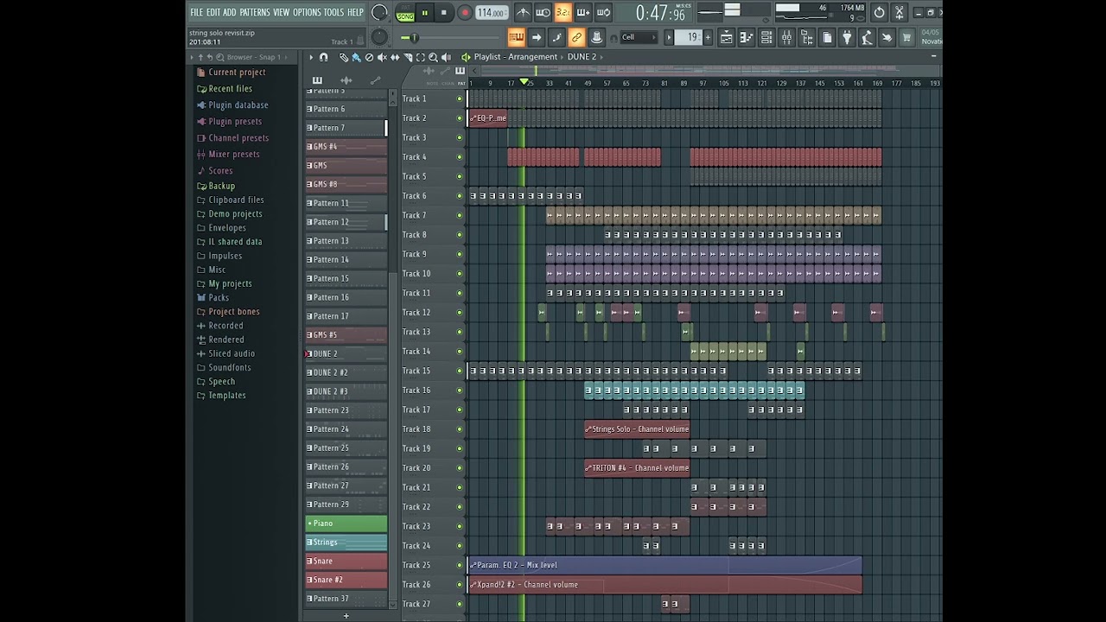Show automation clips tab in picker panel
Image resolution: width=1106 pixels, height=622 pixels.
375,80
